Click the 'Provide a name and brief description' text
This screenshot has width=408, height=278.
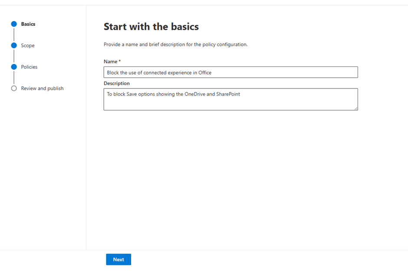(175, 45)
